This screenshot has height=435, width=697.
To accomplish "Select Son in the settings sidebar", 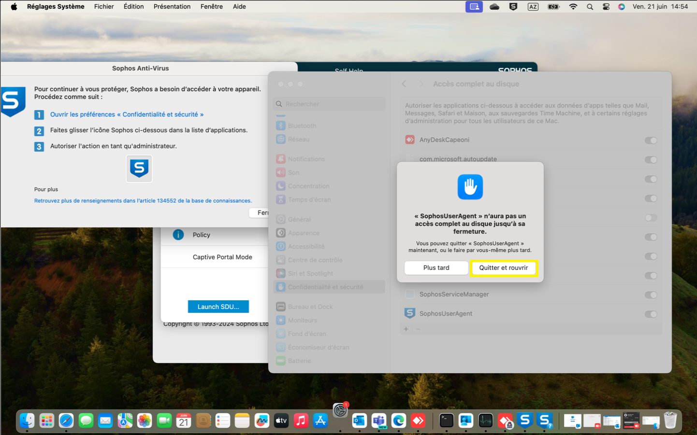I will [330, 172].
